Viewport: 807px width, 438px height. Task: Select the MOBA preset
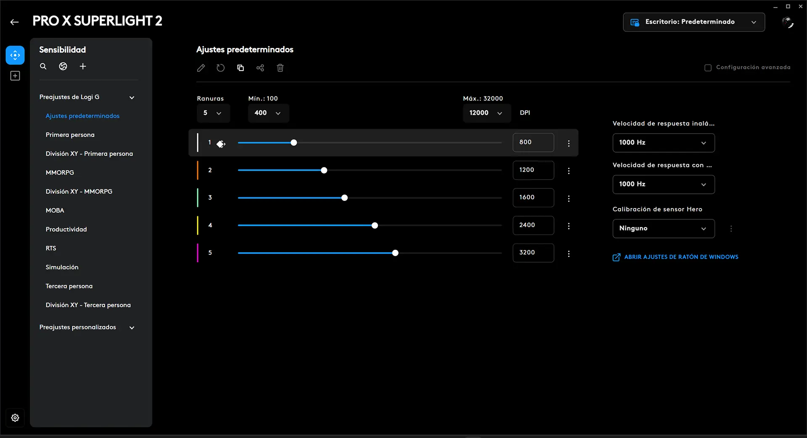tap(55, 210)
